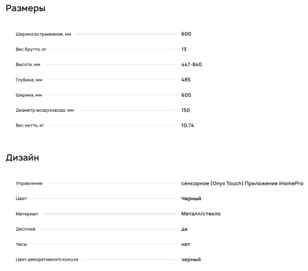Viewport: 308px width, 271px height.
Task: Click the Управление label
Action: pyautogui.click(x=29, y=183)
